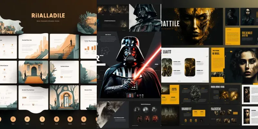Image resolution: width=258 pixels, height=129 pixels.
Task: Open the dark slide with gray thumbnail grid
Action: click(225, 116)
